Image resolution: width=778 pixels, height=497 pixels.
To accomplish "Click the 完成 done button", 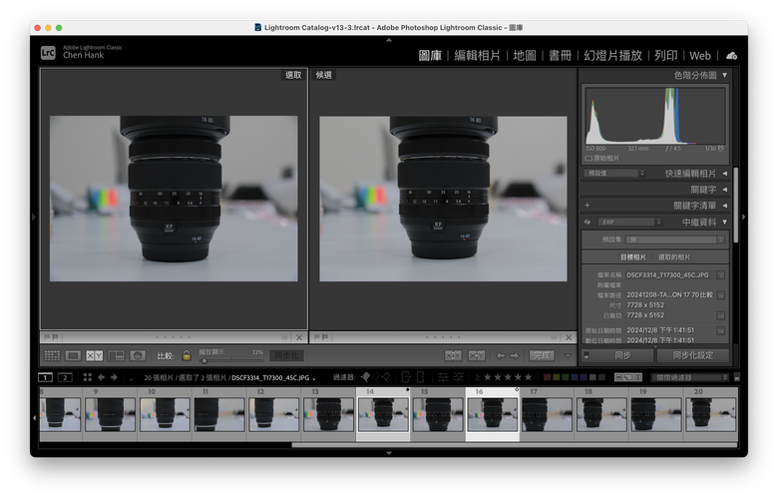I will coord(542,355).
